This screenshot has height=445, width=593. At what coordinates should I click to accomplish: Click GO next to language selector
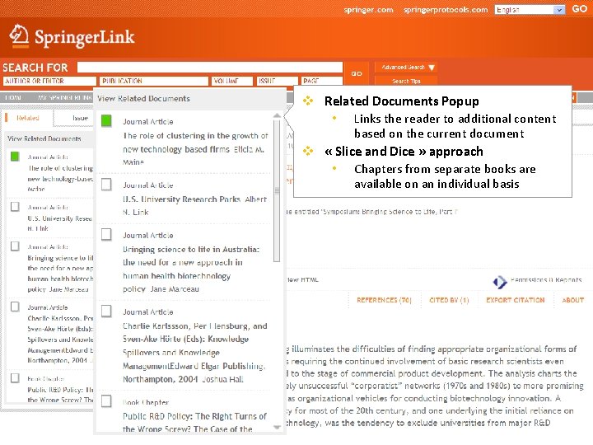(x=579, y=9)
